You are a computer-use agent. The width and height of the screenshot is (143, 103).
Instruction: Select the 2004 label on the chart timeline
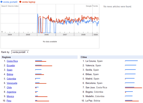click(10, 35)
